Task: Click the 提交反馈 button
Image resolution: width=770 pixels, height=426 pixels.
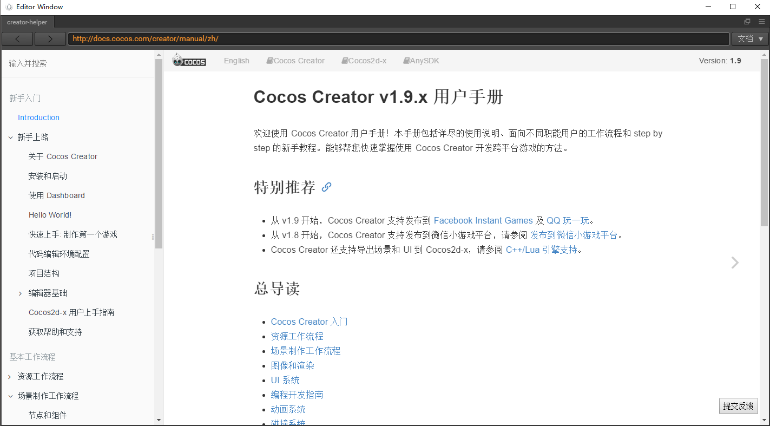Action: [x=738, y=406]
